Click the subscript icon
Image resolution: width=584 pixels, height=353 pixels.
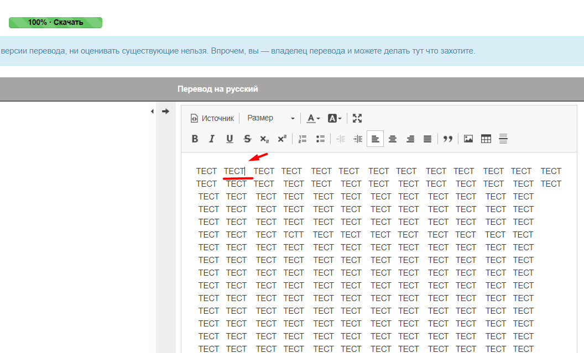(264, 139)
